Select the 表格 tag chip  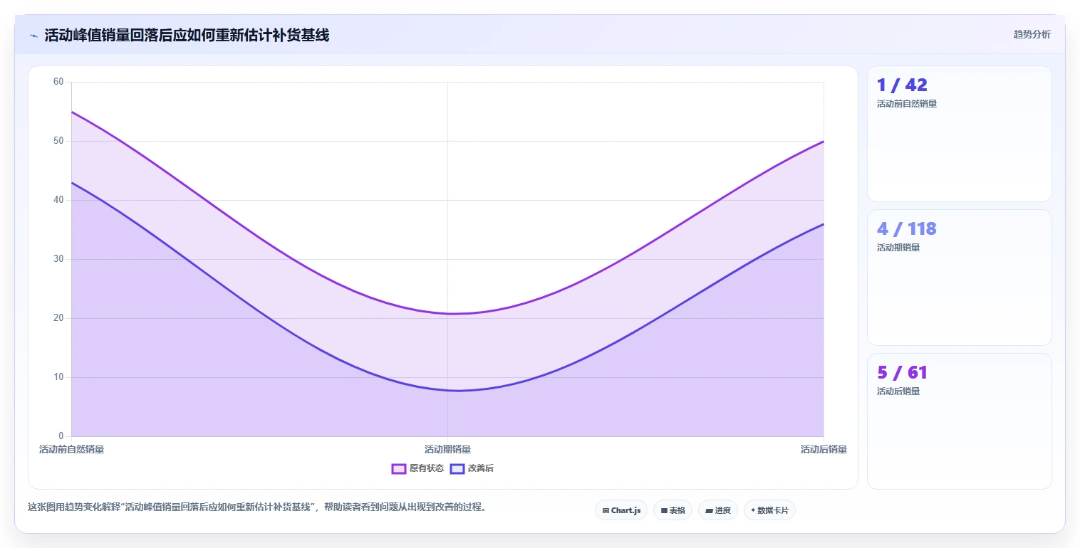pos(673,510)
